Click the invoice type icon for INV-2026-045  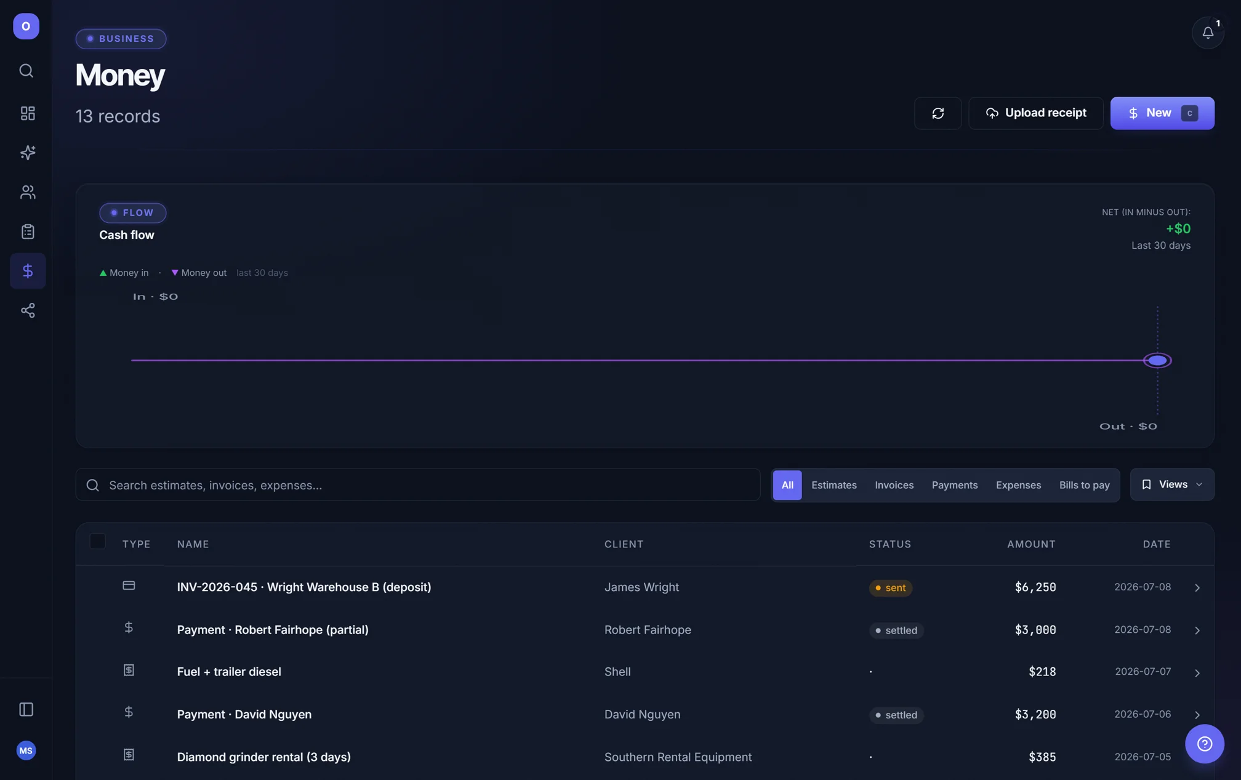tap(129, 585)
